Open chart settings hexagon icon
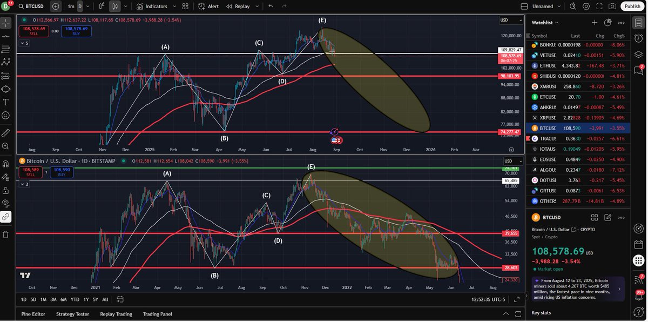Viewport: 648px width, 322px height. 586,6
